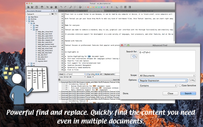Open the Textual 4 project selector dropdown
Viewport: 203px width, 127px height.
(x=38, y=14)
